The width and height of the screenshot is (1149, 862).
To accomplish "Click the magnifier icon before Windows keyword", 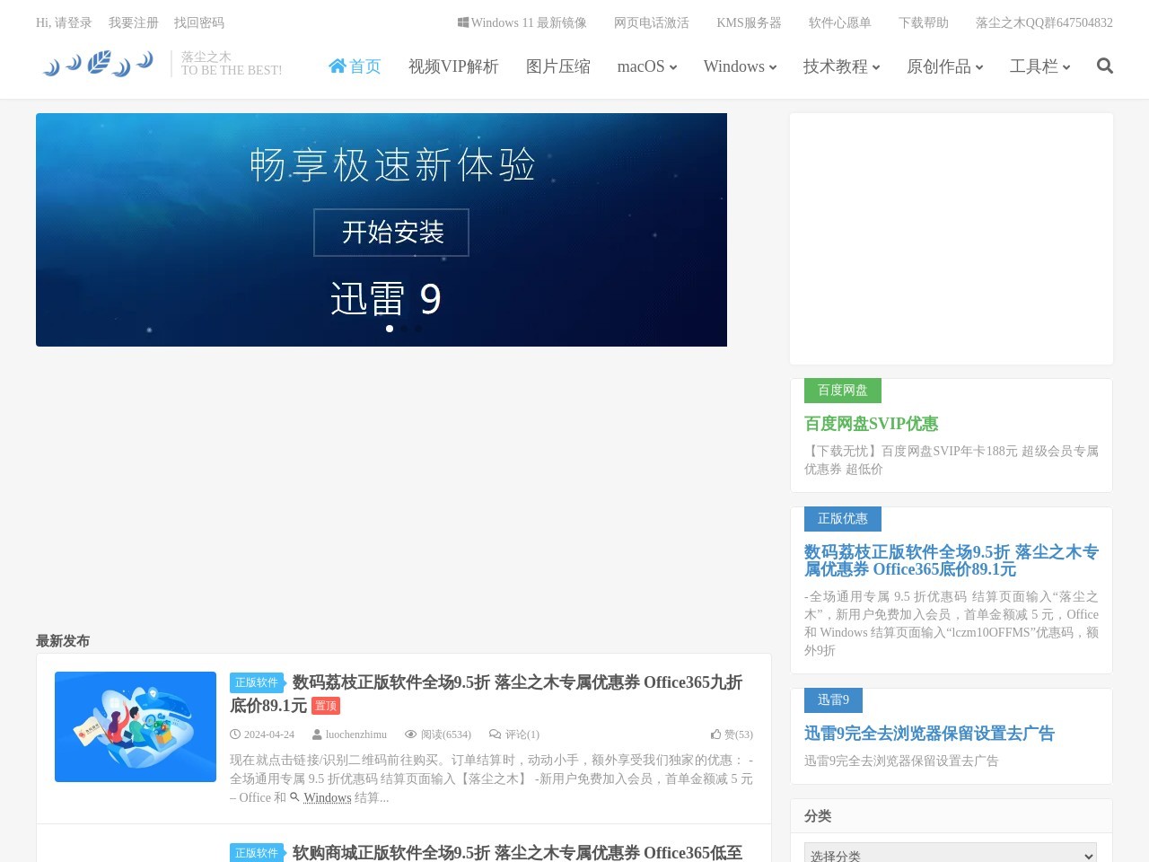I will click(294, 797).
